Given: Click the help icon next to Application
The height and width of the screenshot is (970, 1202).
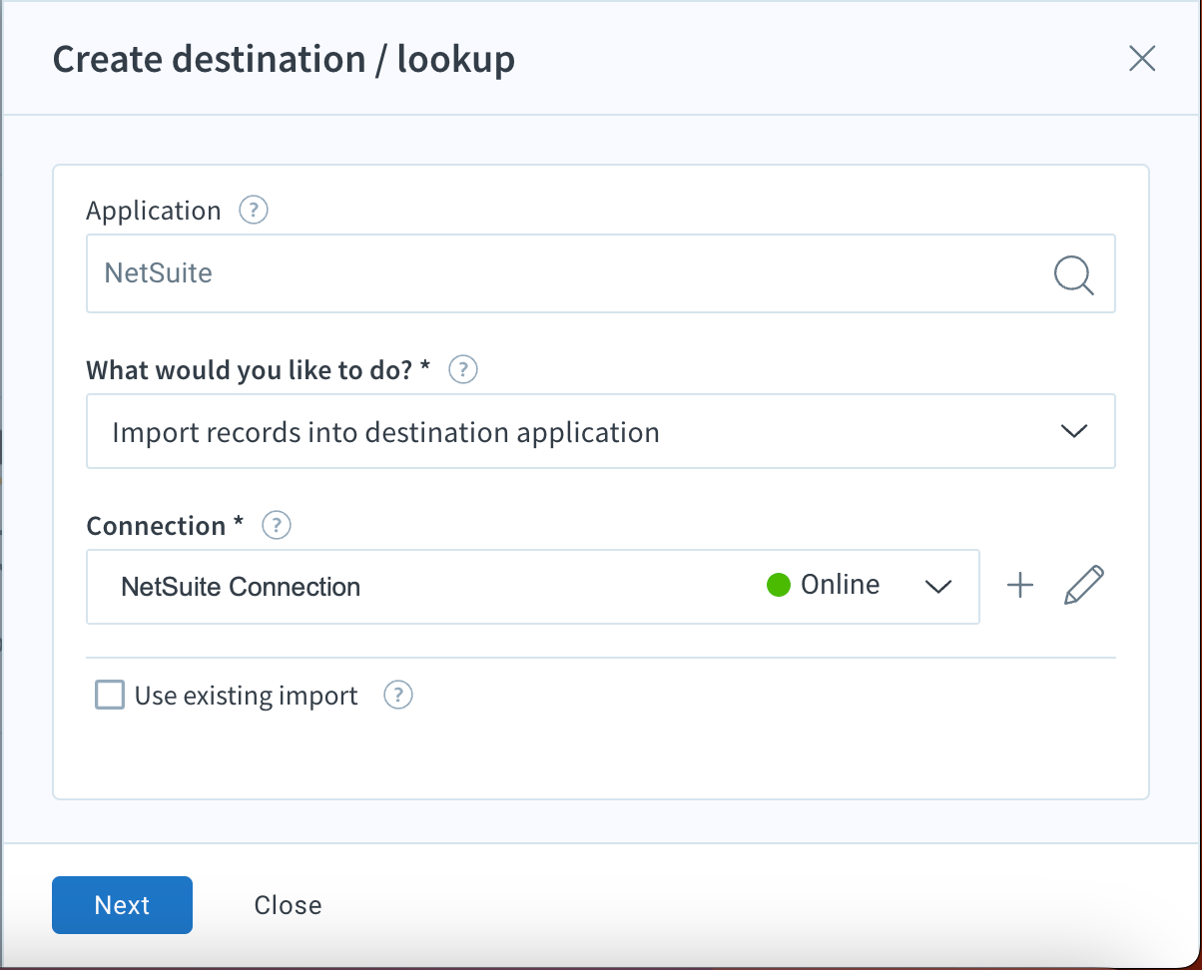Looking at the screenshot, I should click(254, 211).
